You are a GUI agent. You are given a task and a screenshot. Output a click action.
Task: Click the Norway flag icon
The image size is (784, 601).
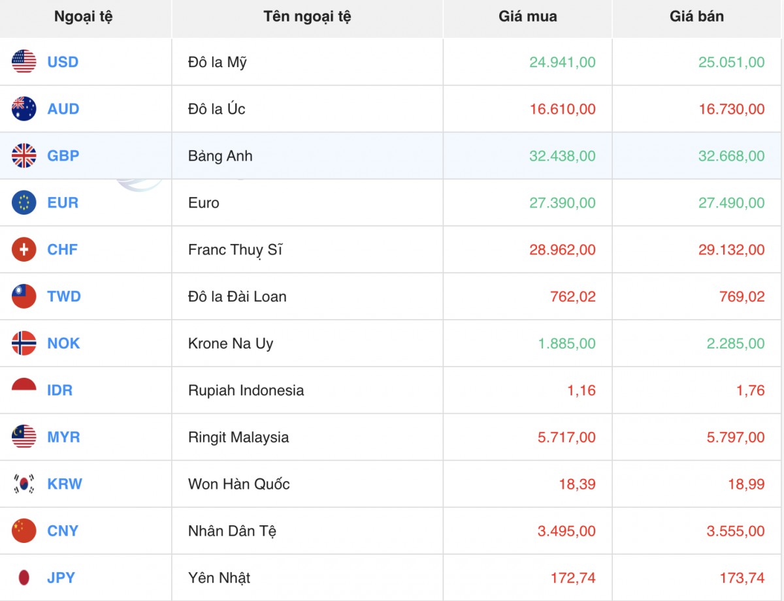24,343
